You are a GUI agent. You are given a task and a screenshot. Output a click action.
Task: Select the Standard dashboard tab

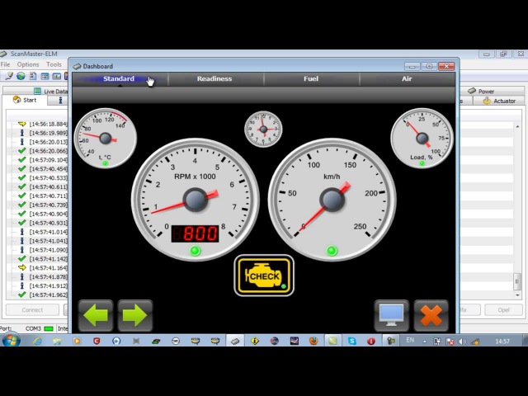click(x=119, y=79)
